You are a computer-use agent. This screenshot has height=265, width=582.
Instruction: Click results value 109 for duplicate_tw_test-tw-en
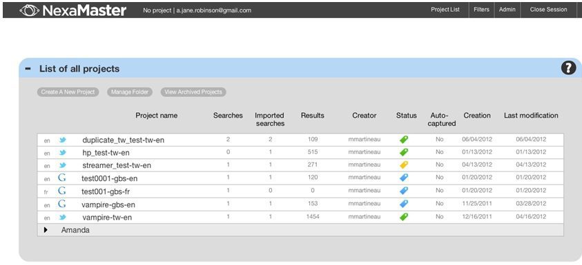tap(313, 139)
